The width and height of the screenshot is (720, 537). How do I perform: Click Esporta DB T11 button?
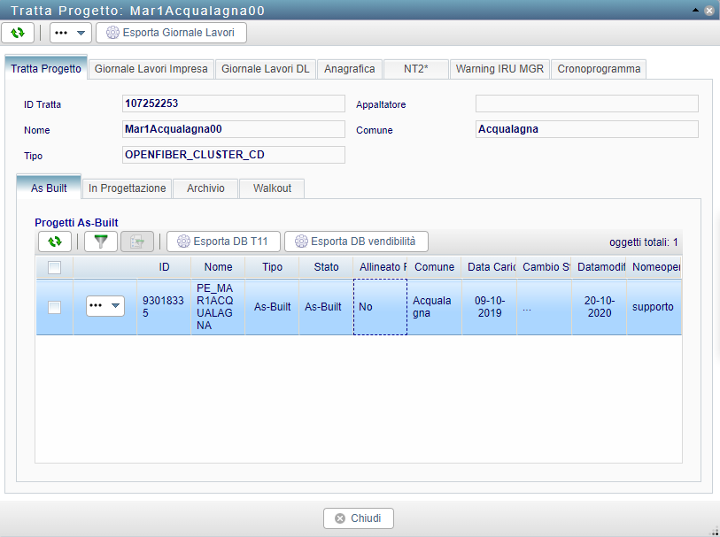click(x=223, y=241)
